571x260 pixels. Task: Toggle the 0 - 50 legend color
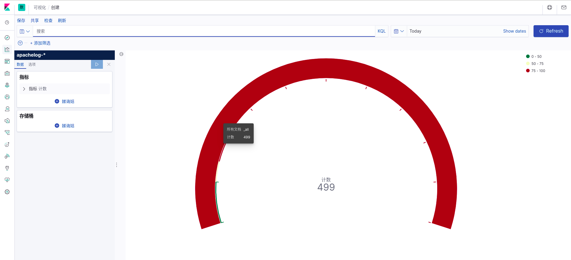tap(534, 56)
